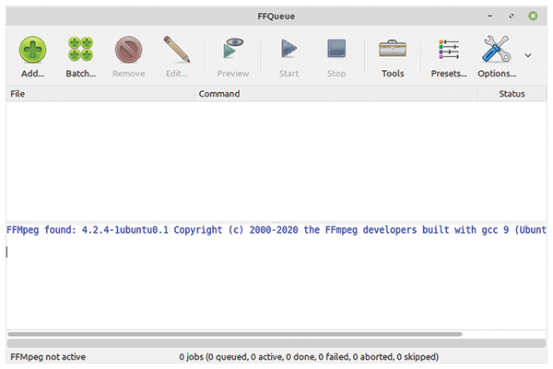Click the Remove job icon
This screenshot has height=369, width=553.
coord(128,50)
